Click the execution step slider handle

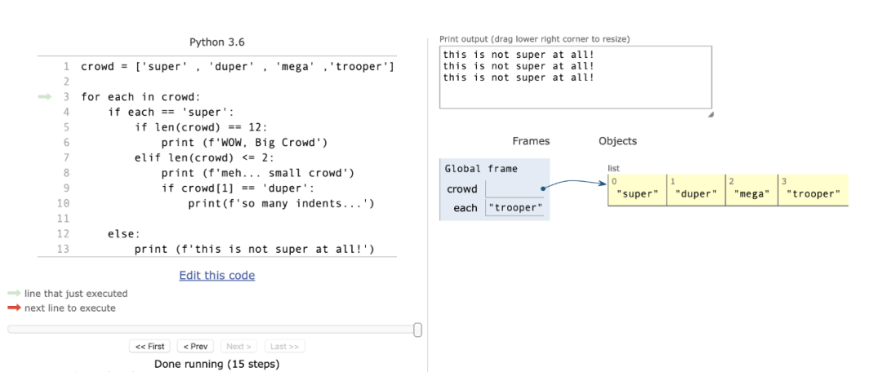418,330
